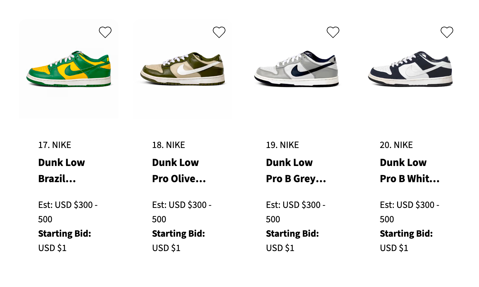Open the Dunk Low Brazil title link
This screenshot has width=479, height=287.
(x=61, y=170)
